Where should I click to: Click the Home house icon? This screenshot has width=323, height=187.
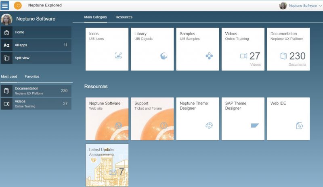pyautogui.click(x=6, y=32)
